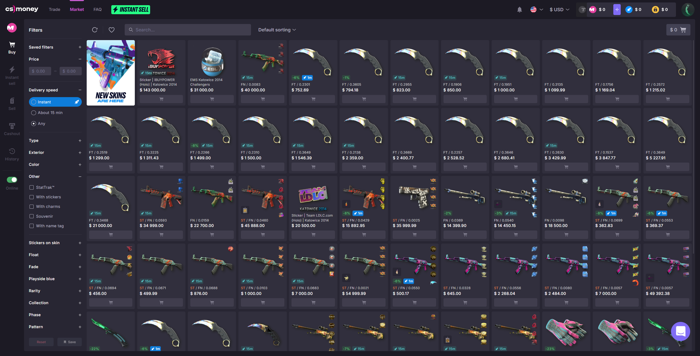The image size is (700, 356).
Task: Add $31 000.00 EMS Katowice capsule to cart
Action: coord(212,99)
